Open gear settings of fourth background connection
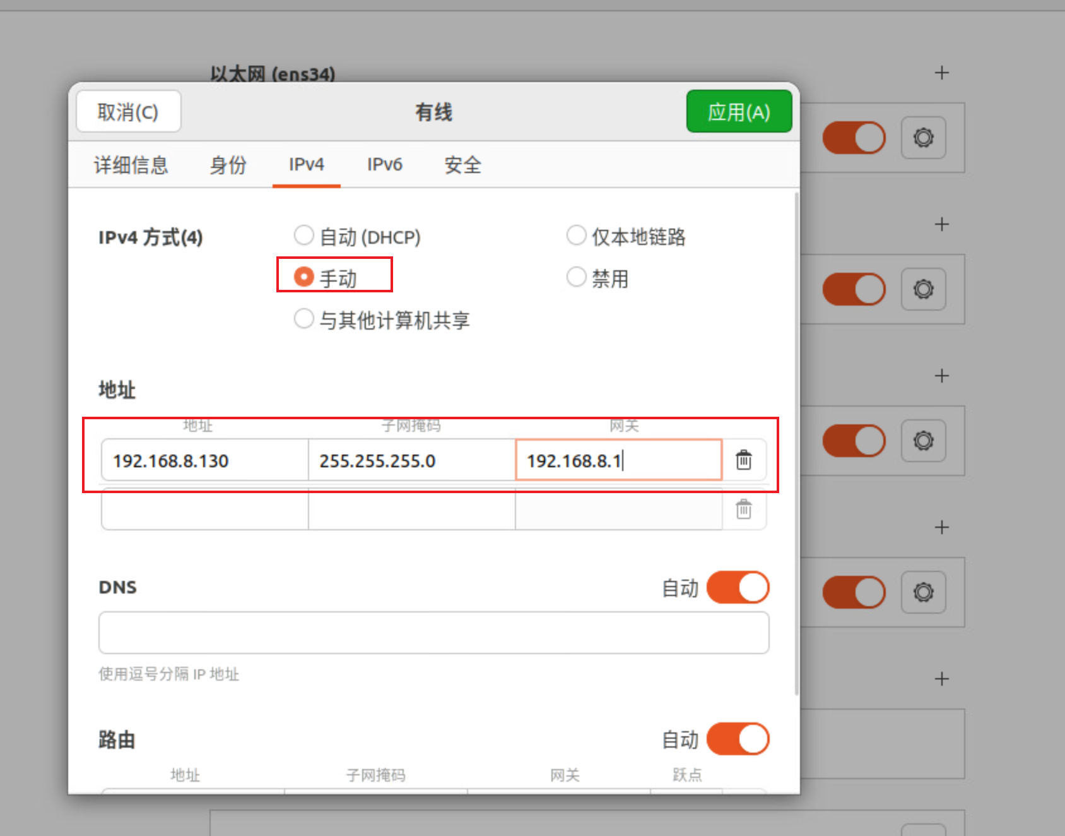 pos(923,592)
